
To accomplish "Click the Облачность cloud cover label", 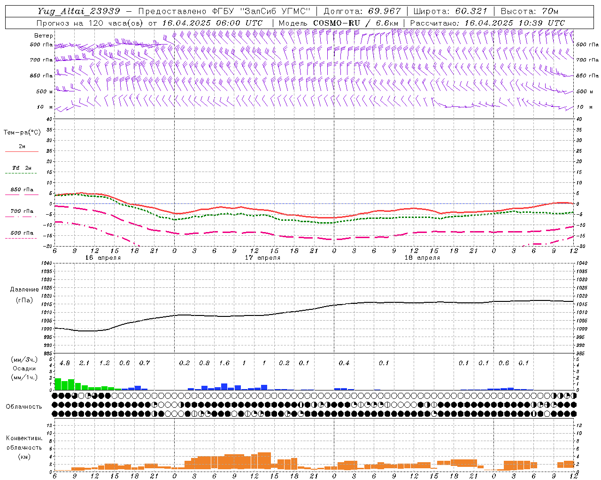I will click(x=24, y=407).
